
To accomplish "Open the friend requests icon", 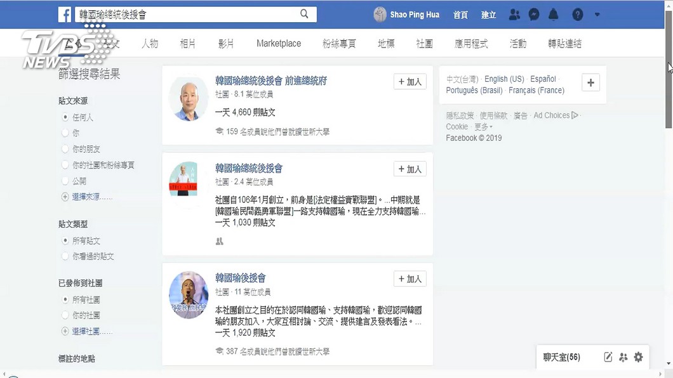I will (x=514, y=15).
